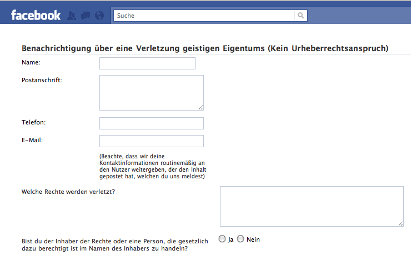The image size is (411, 255).
Task: Click the facebook logo
Action: [36, 15]
